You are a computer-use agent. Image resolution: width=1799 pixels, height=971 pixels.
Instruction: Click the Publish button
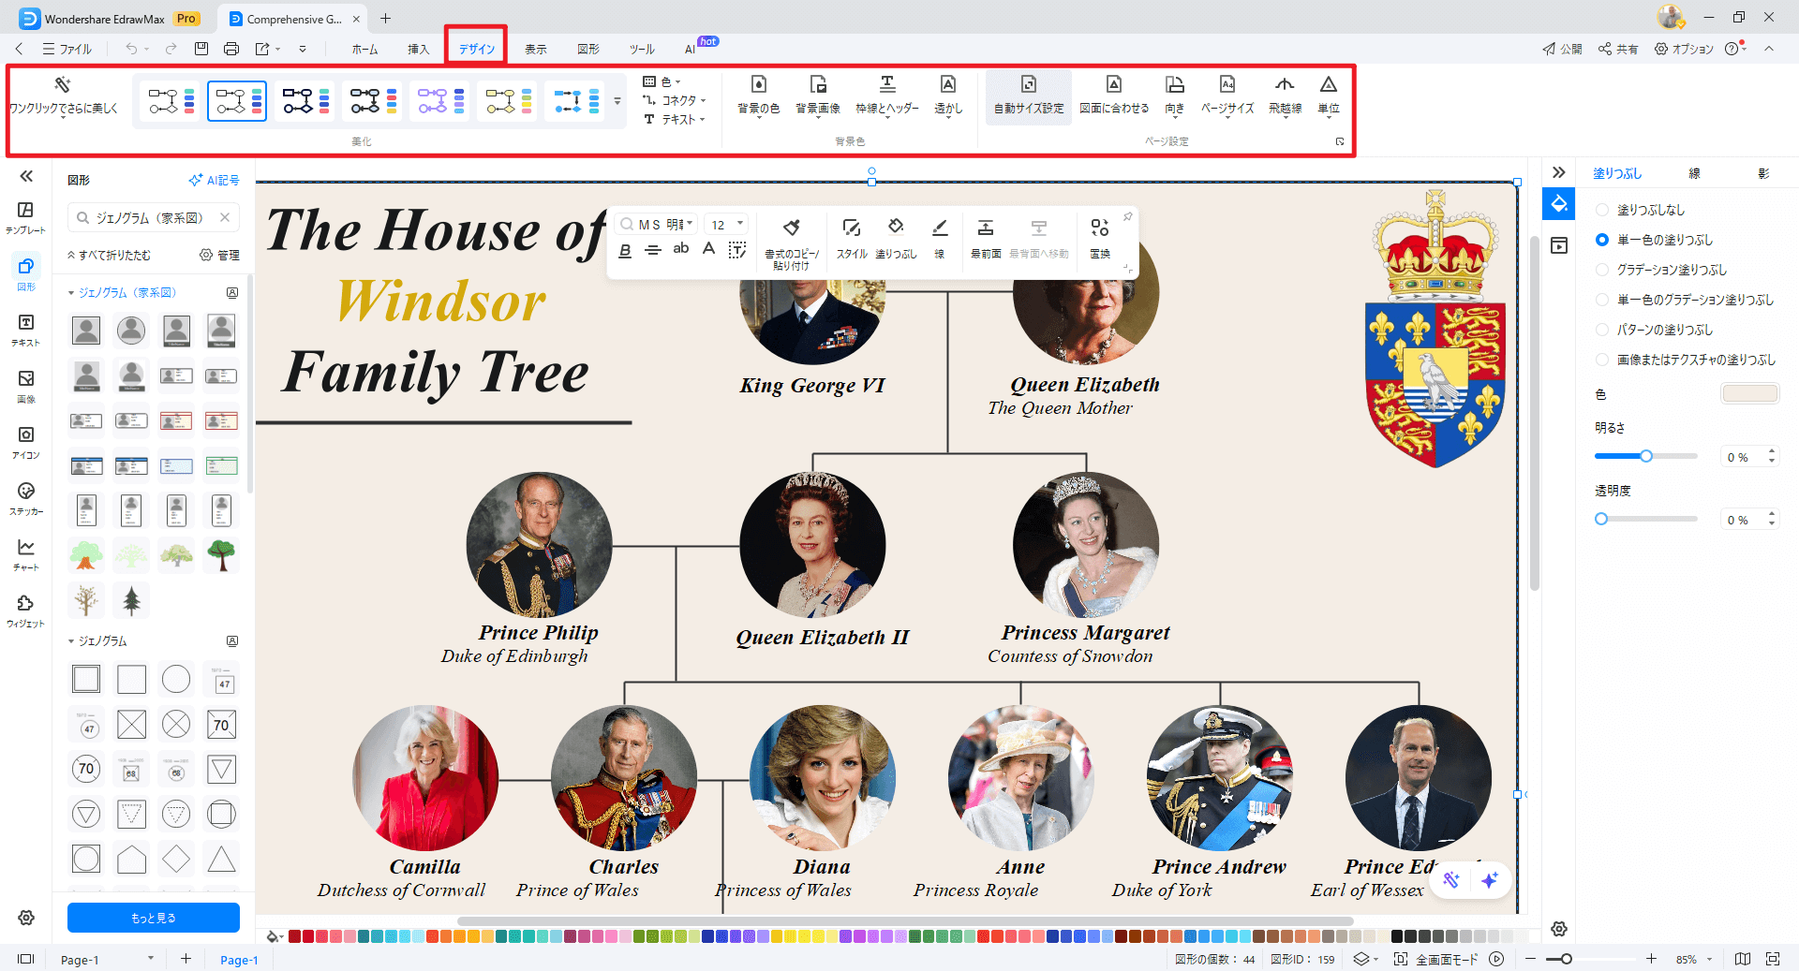(x=1562, y=49)
